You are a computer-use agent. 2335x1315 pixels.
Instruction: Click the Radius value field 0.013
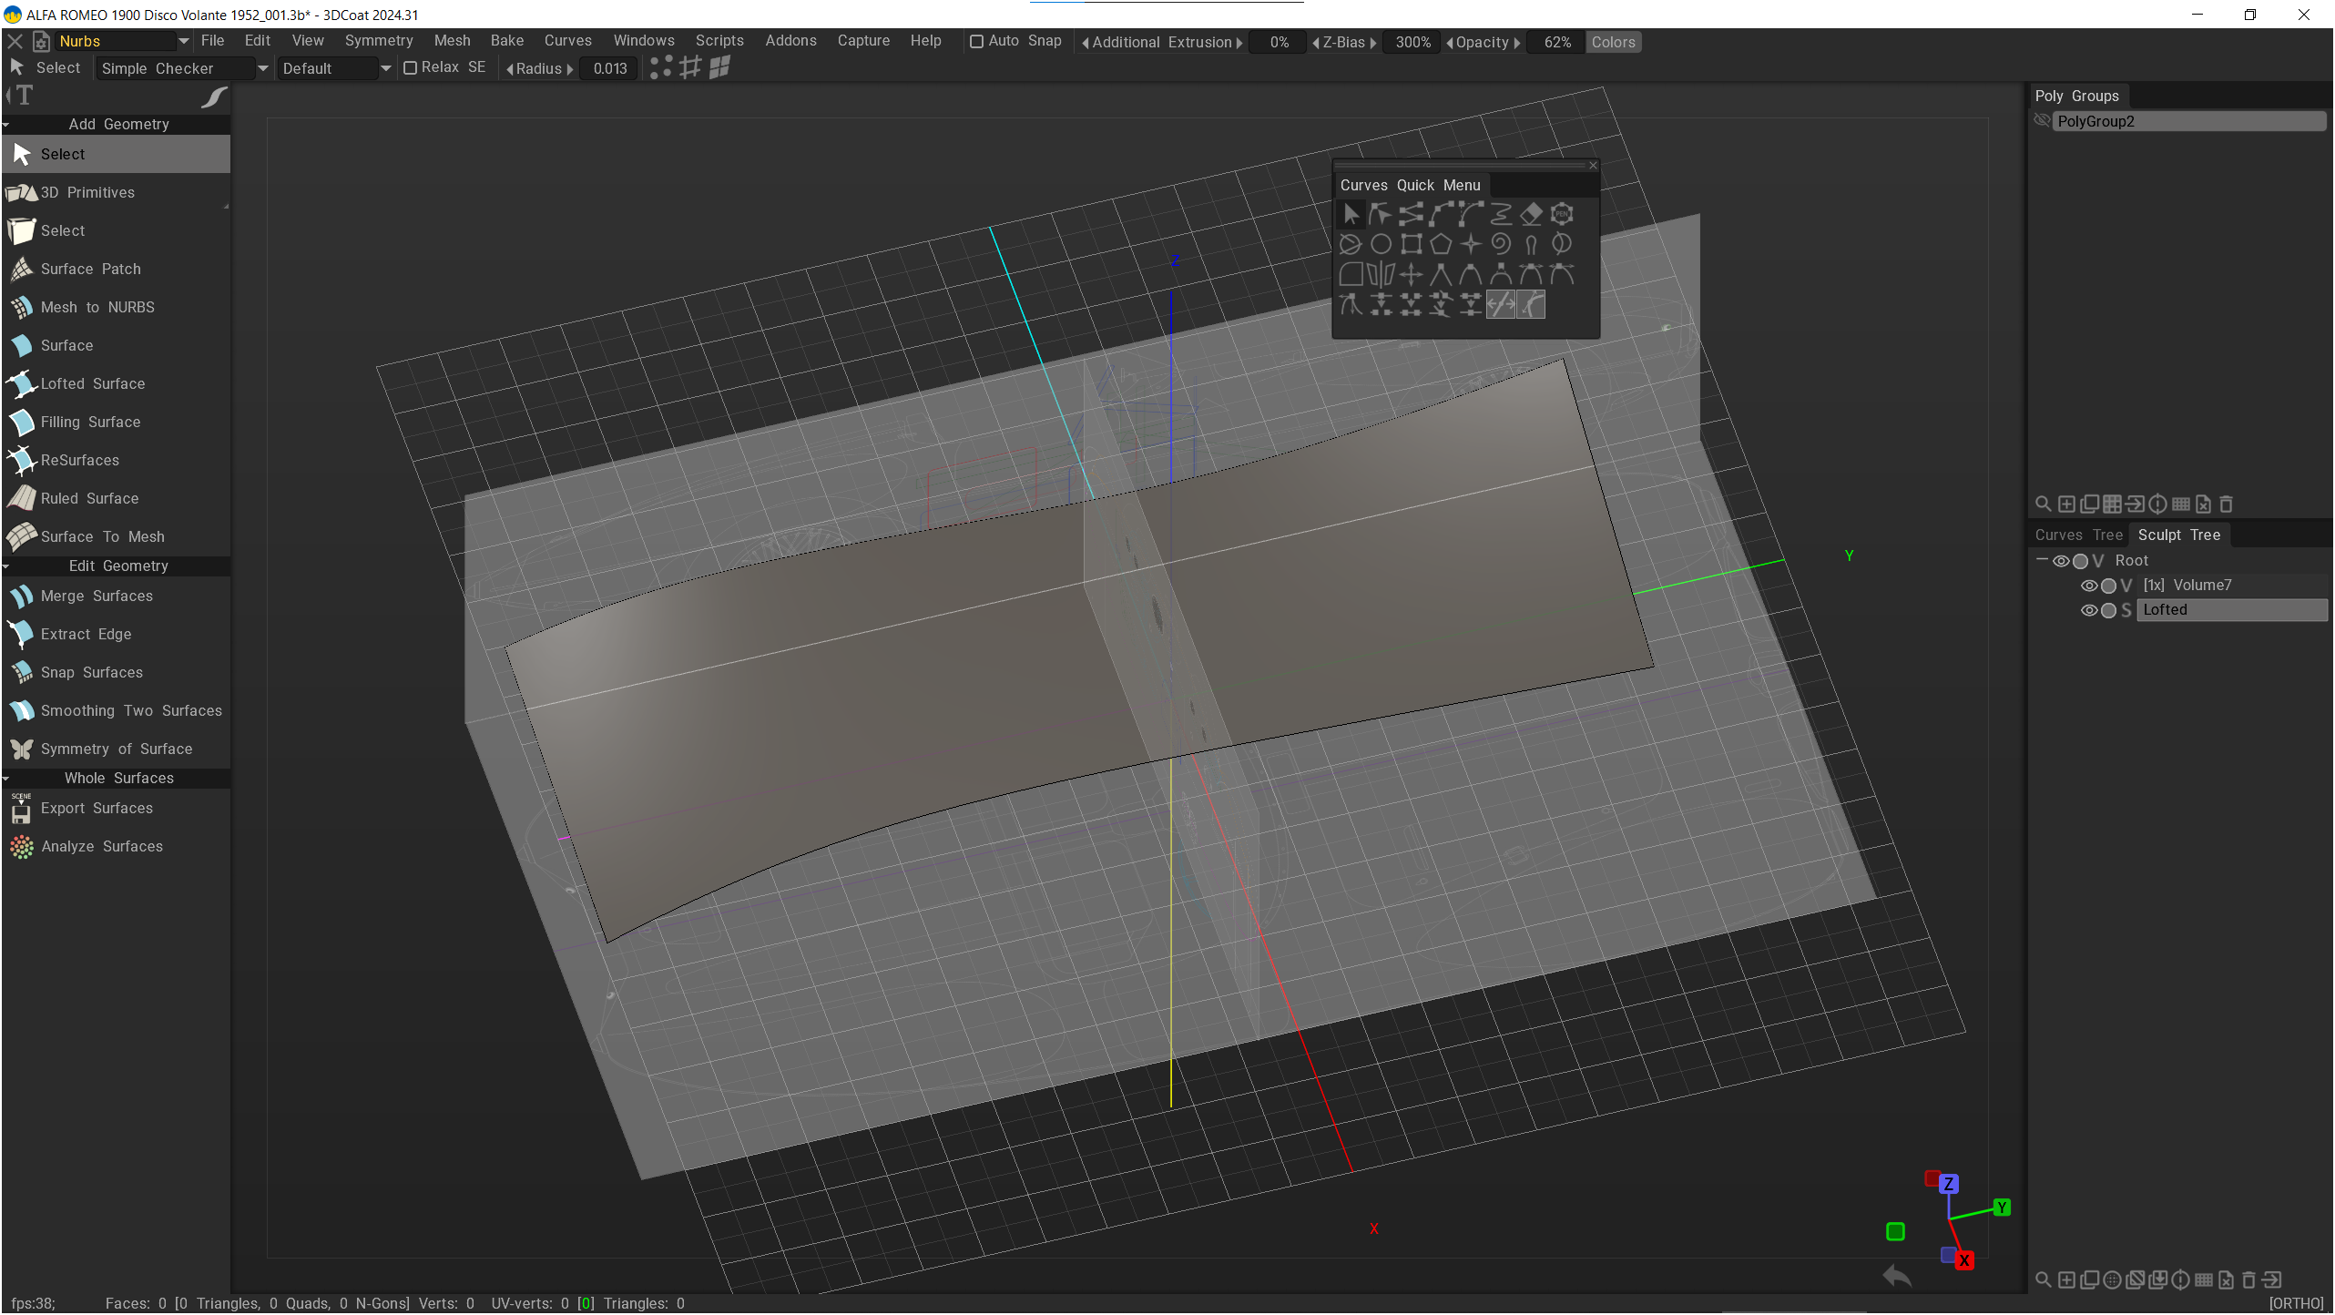[609, 68]
